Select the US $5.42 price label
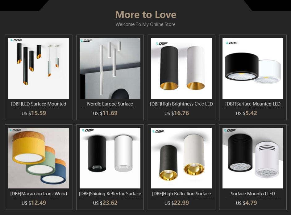 (246, 113)
